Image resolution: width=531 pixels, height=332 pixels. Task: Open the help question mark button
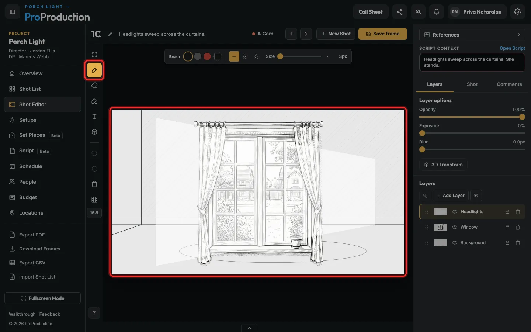(94, 313)
